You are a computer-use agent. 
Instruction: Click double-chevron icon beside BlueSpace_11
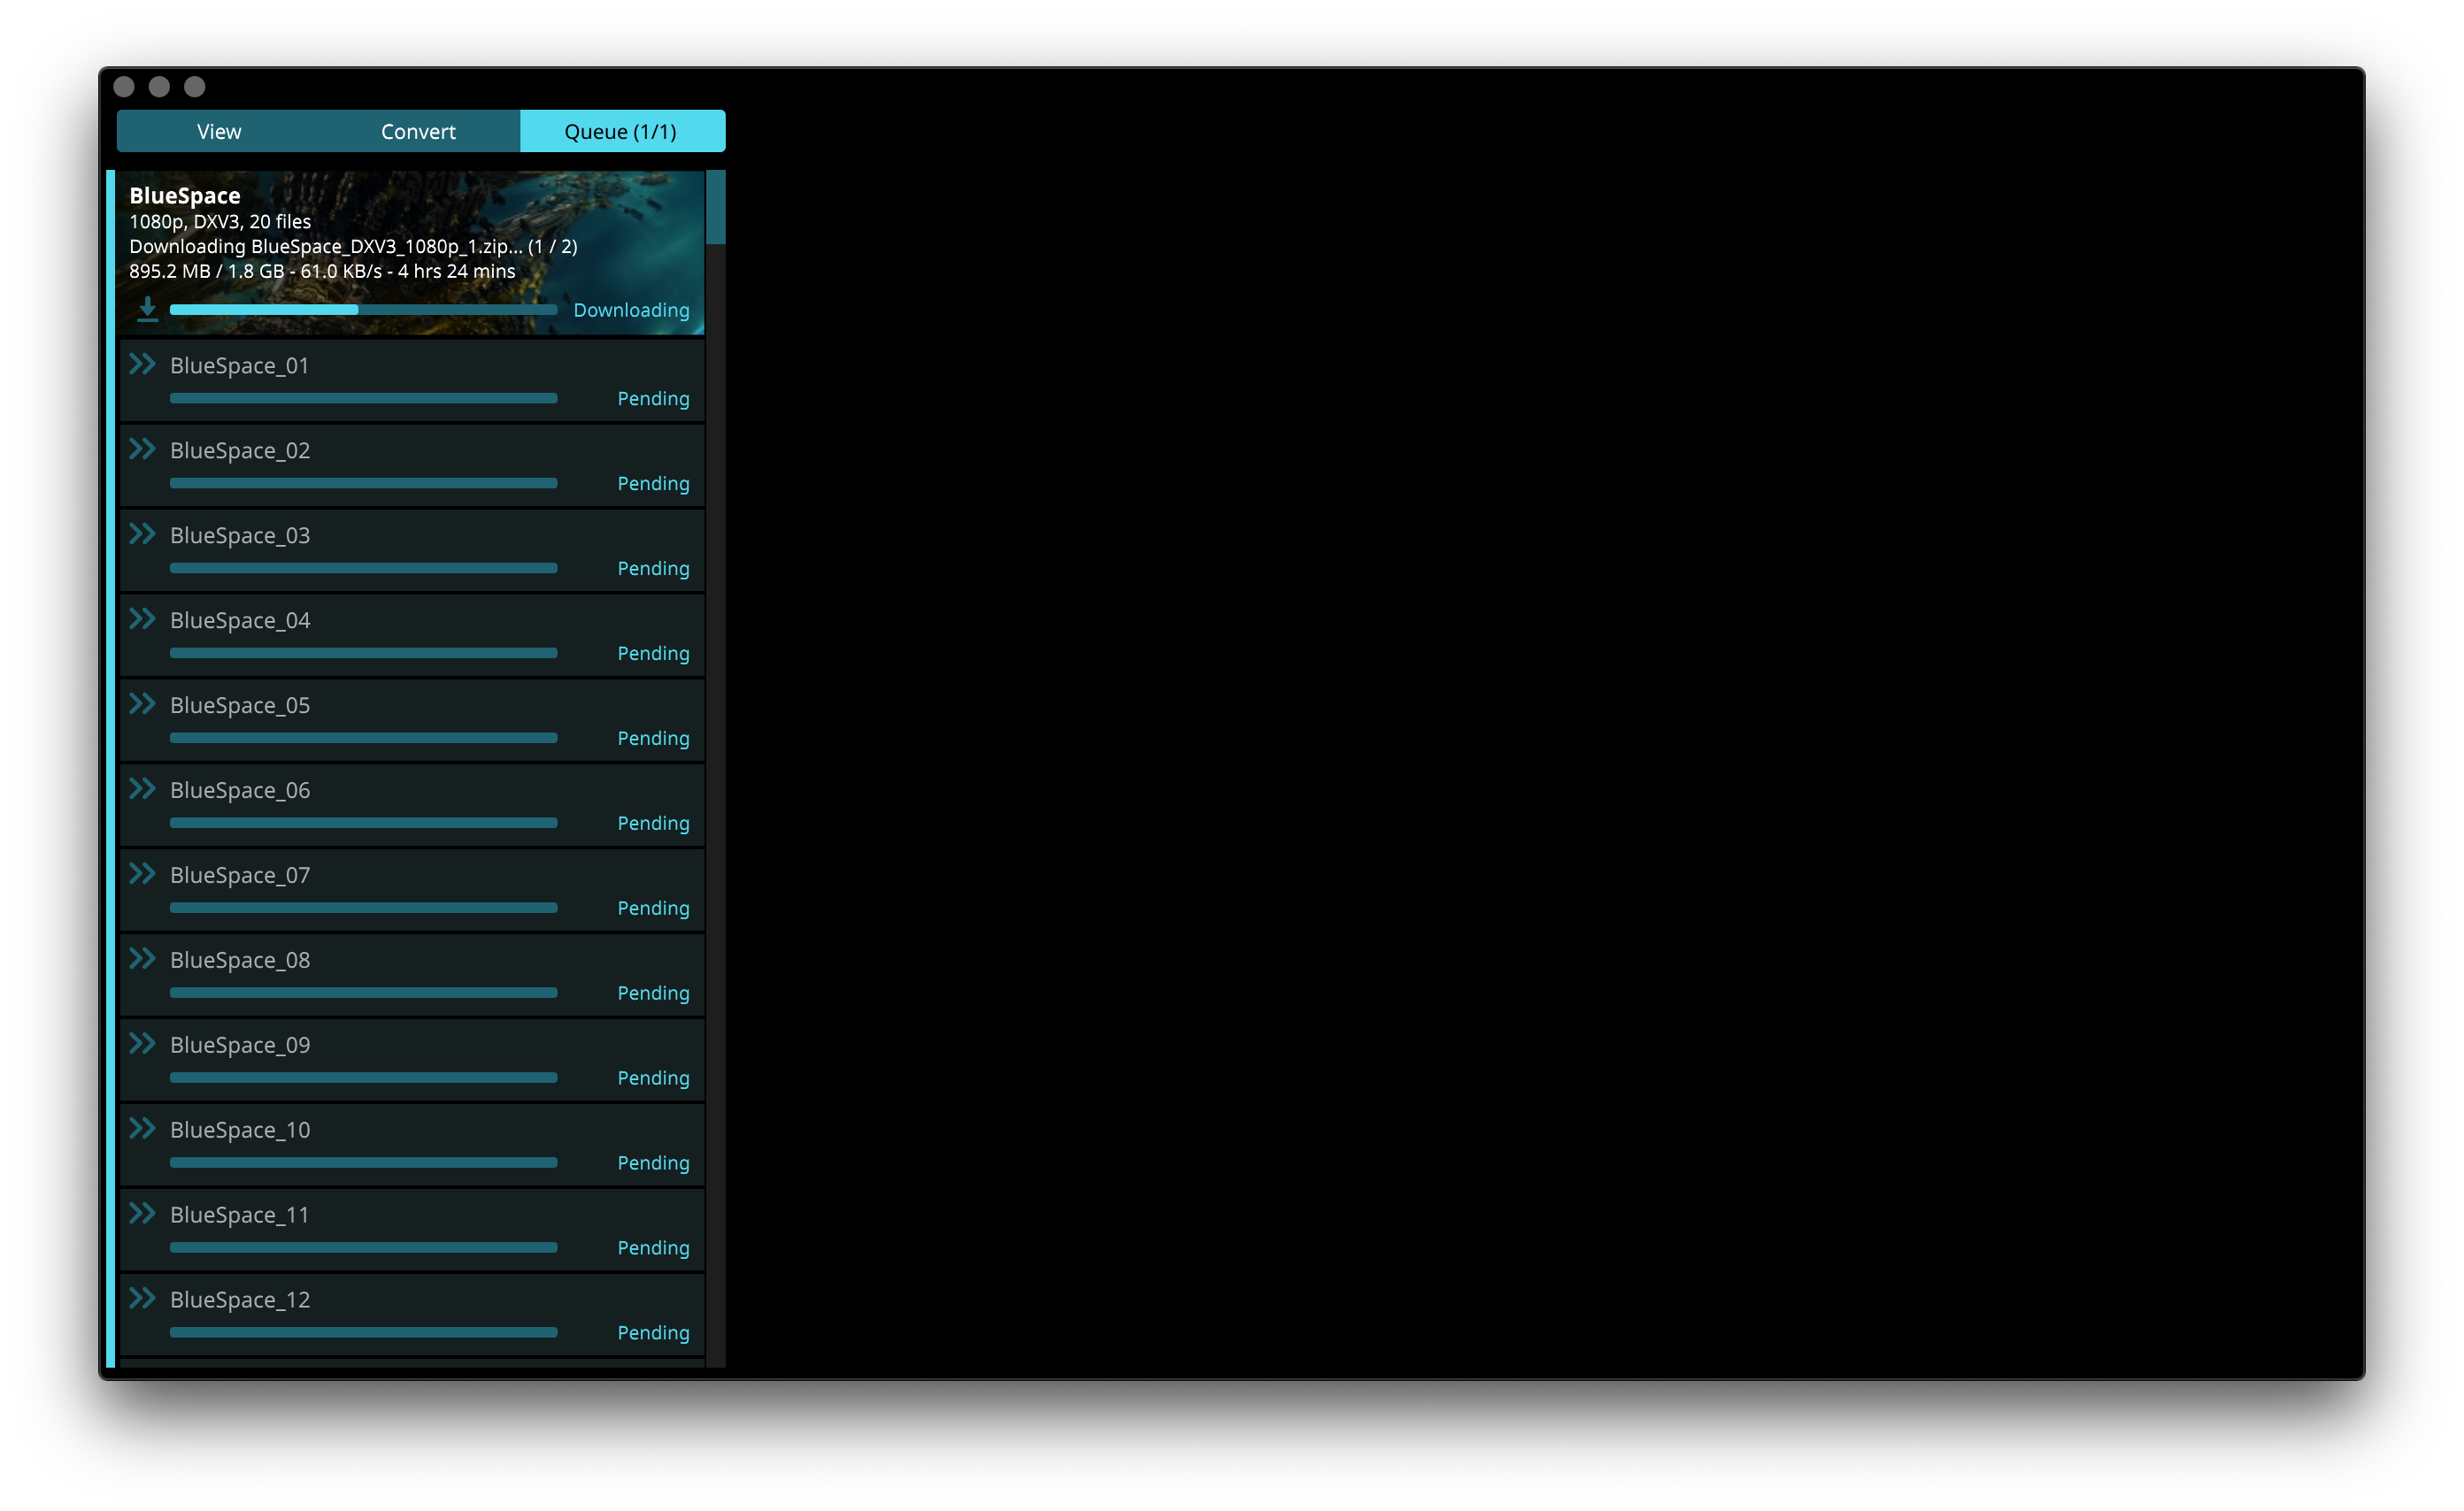coord(142,1213)
